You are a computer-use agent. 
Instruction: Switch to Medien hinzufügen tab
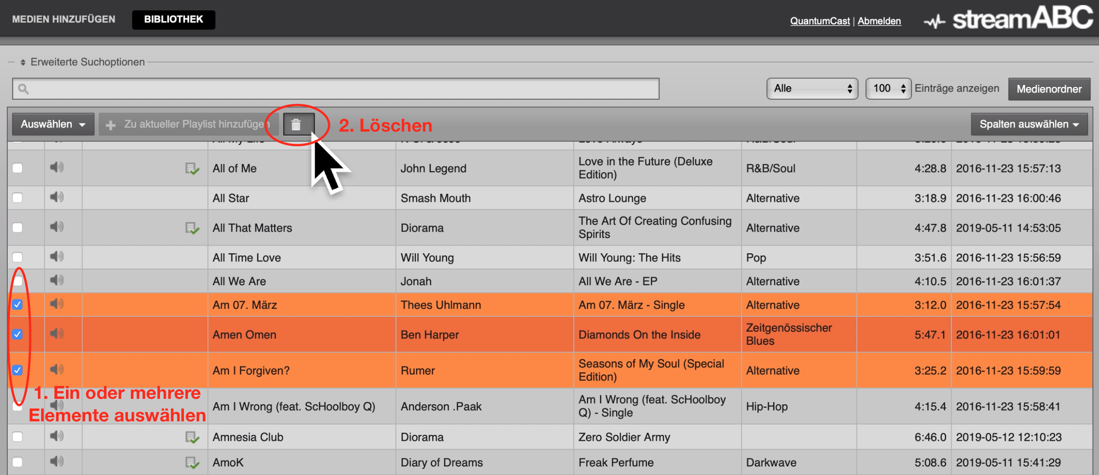click(64, 19)
